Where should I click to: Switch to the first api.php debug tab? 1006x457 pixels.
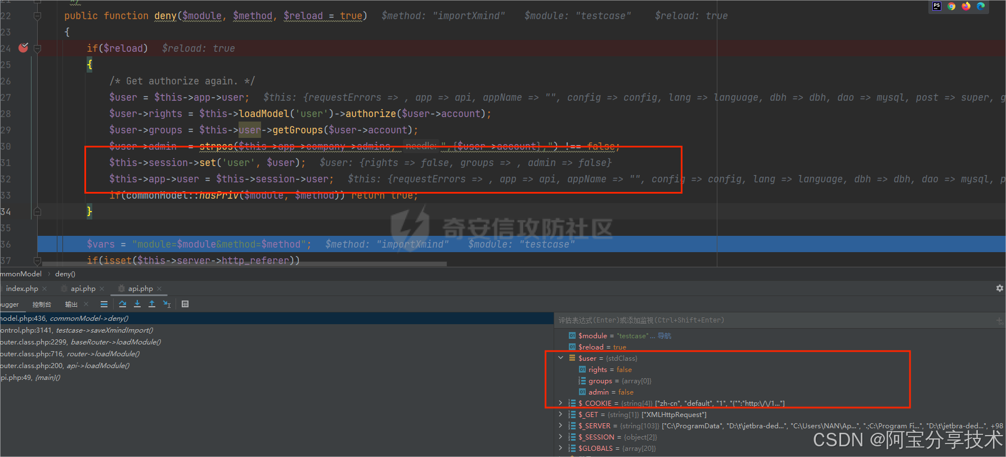[x=83, y=289]
